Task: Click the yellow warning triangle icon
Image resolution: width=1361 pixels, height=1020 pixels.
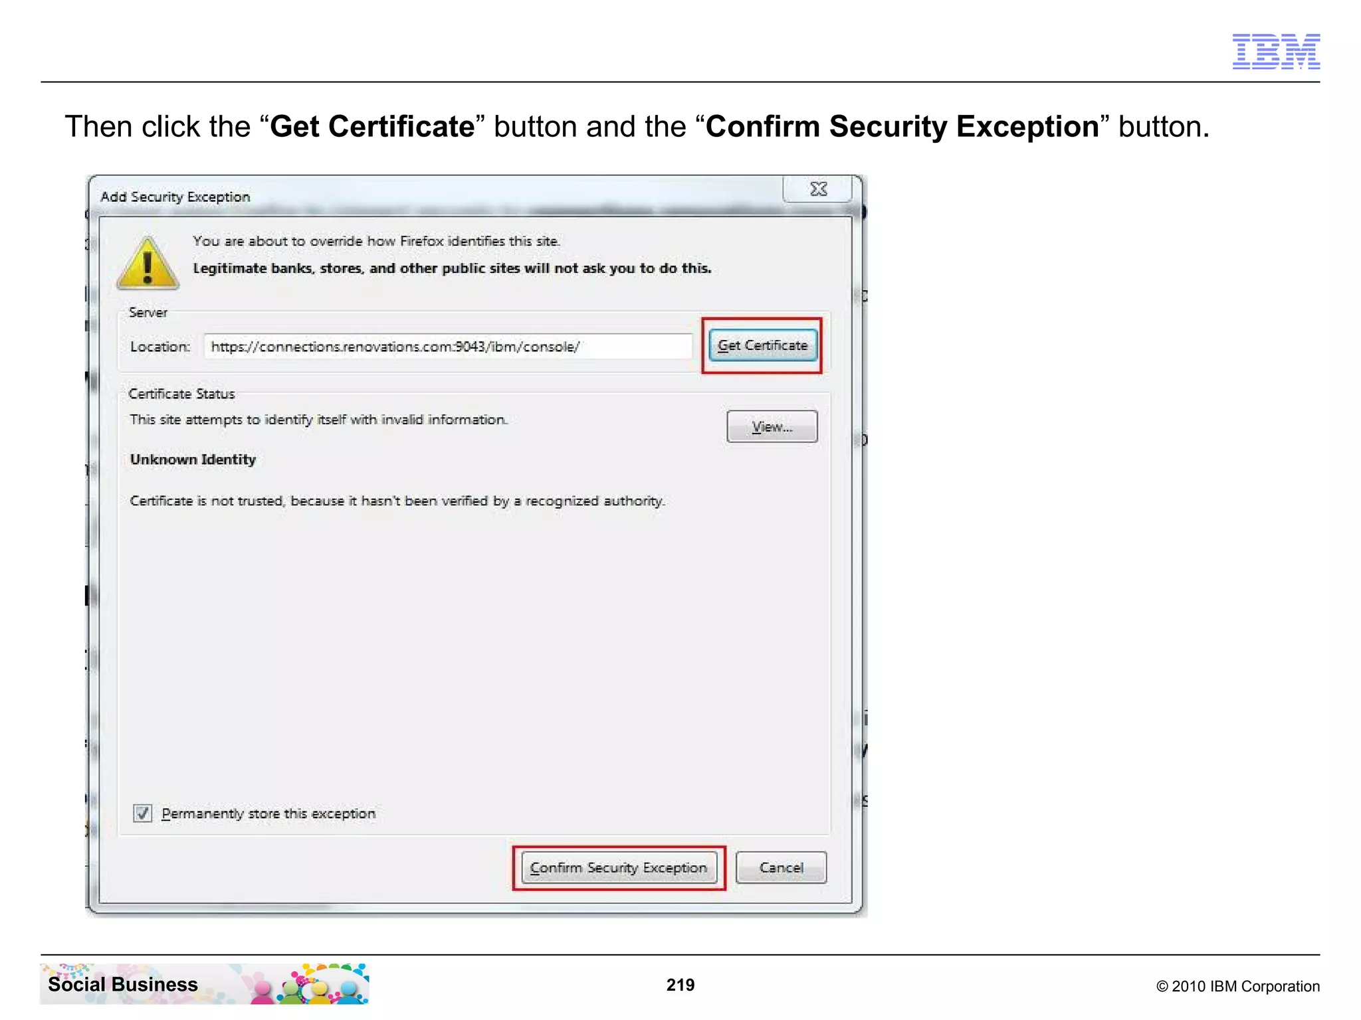Action: point(148,263)
